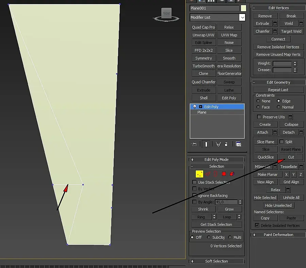306x268 pixels.
Task: Expand the Soft Selection rollout
Action: (x=216, y=261)
